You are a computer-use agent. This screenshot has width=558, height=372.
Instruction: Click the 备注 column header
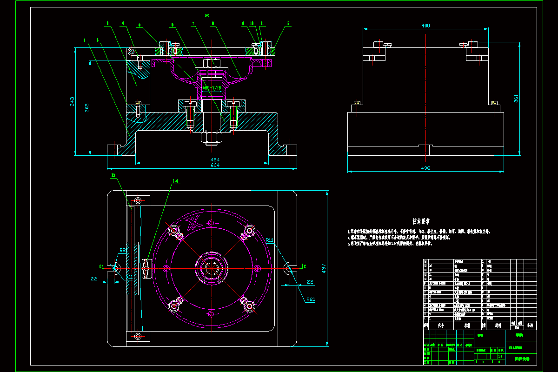[531, 325]
